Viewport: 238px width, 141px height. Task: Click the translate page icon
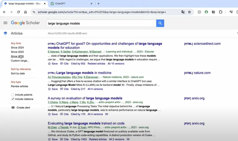(183, 12)
